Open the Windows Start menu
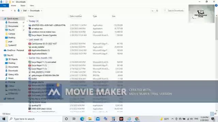Screen dimensions: 218x122 pos(4,119)
